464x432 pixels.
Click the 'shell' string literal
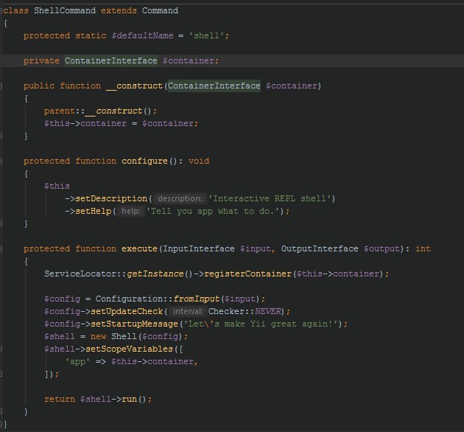206,35
